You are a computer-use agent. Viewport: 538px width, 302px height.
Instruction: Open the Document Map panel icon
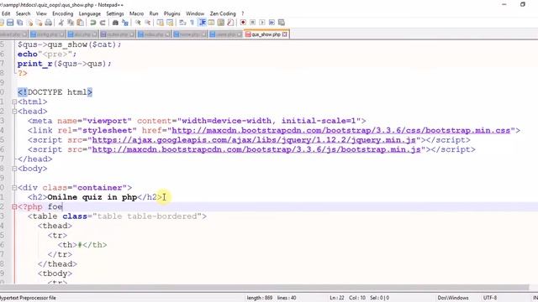(221, 23)
